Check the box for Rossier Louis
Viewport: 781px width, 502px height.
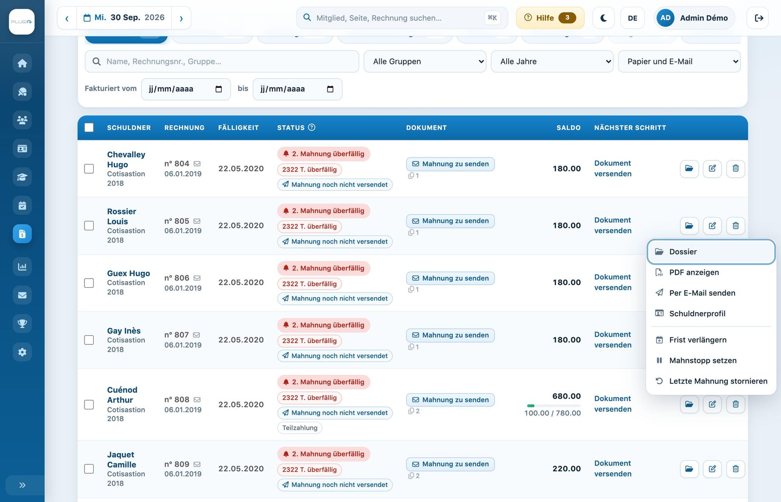[89, 226]
